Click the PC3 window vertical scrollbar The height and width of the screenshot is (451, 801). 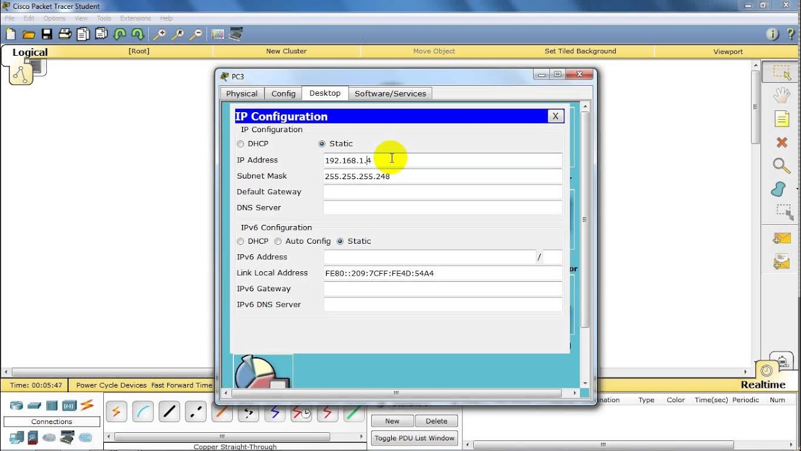[x=585, y=219]
